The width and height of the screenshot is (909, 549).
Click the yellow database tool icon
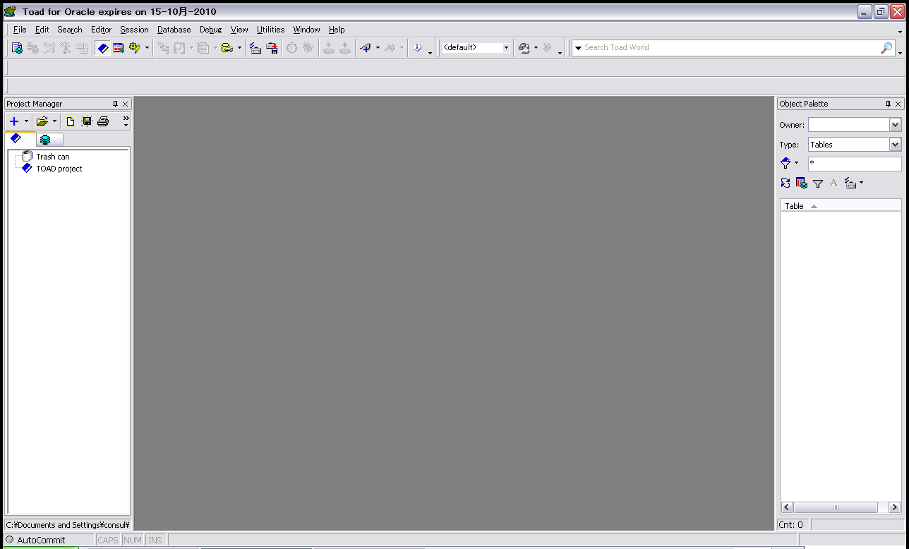[227, 48]
